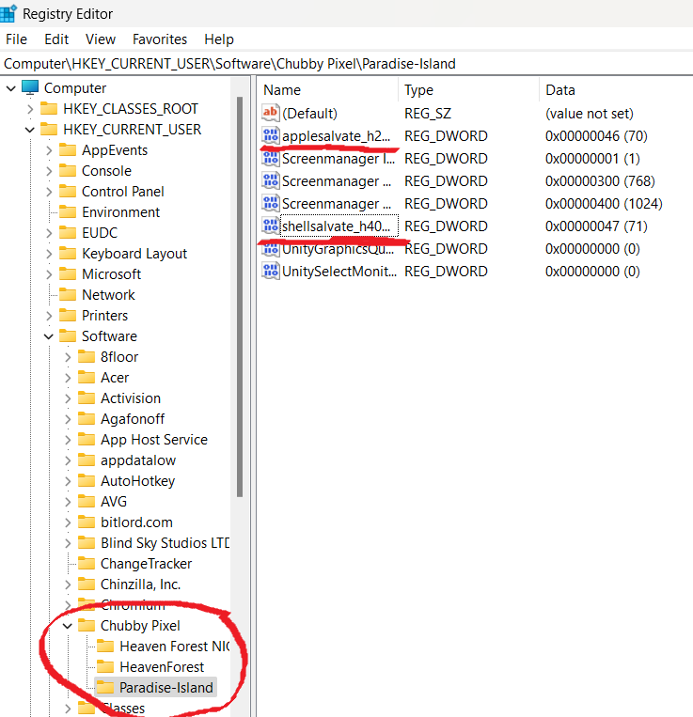This screenshot has width=693, height=717.
Task: Expand the Console key chevron
Action: tap(49, 171)
